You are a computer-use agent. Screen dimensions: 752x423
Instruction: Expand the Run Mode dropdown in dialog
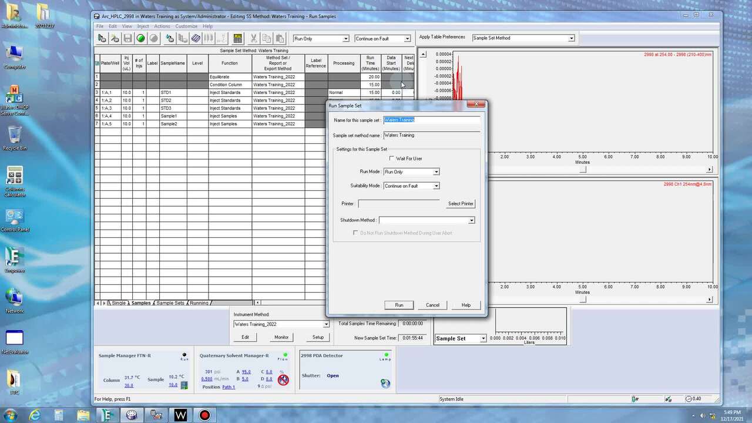tap(436, 172)
